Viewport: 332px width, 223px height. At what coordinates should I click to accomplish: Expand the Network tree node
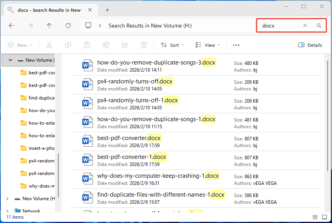click(7, 211)
